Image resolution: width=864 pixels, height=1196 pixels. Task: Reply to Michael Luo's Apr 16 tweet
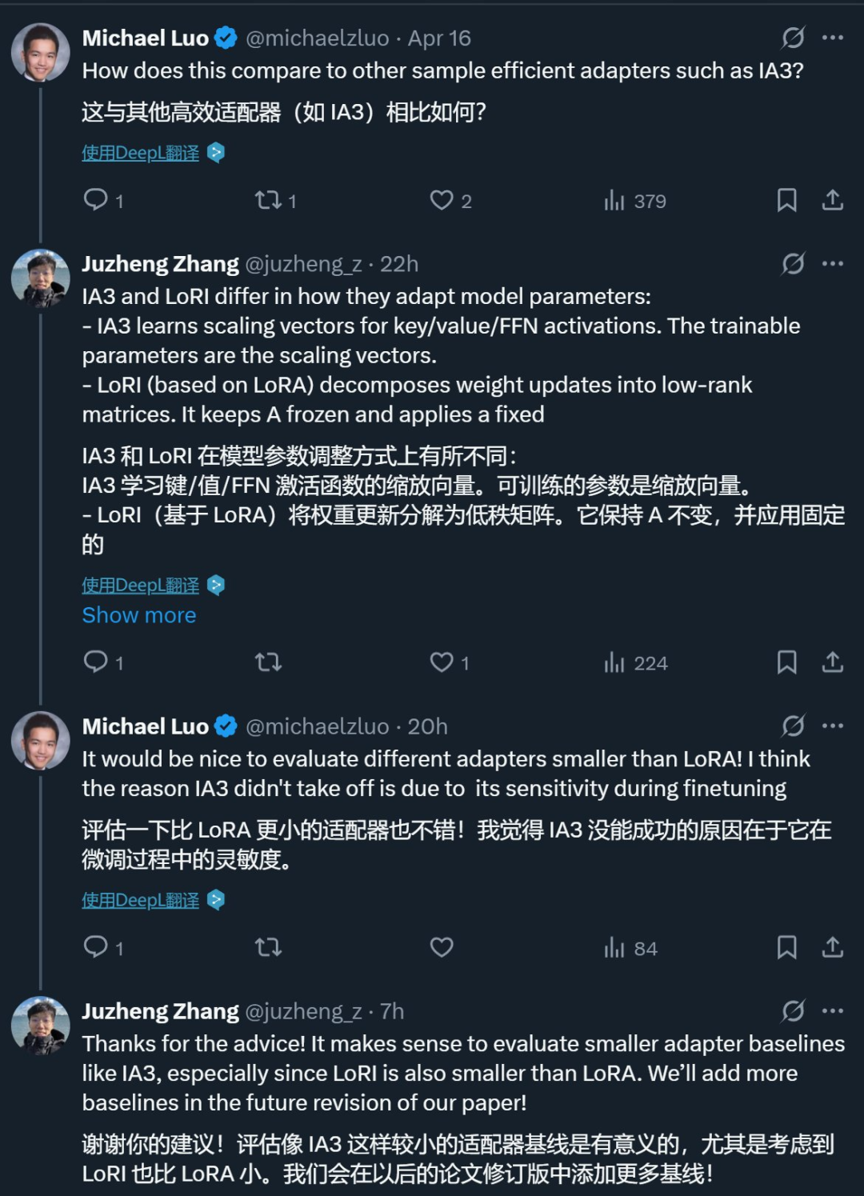(x=97, y=199)
